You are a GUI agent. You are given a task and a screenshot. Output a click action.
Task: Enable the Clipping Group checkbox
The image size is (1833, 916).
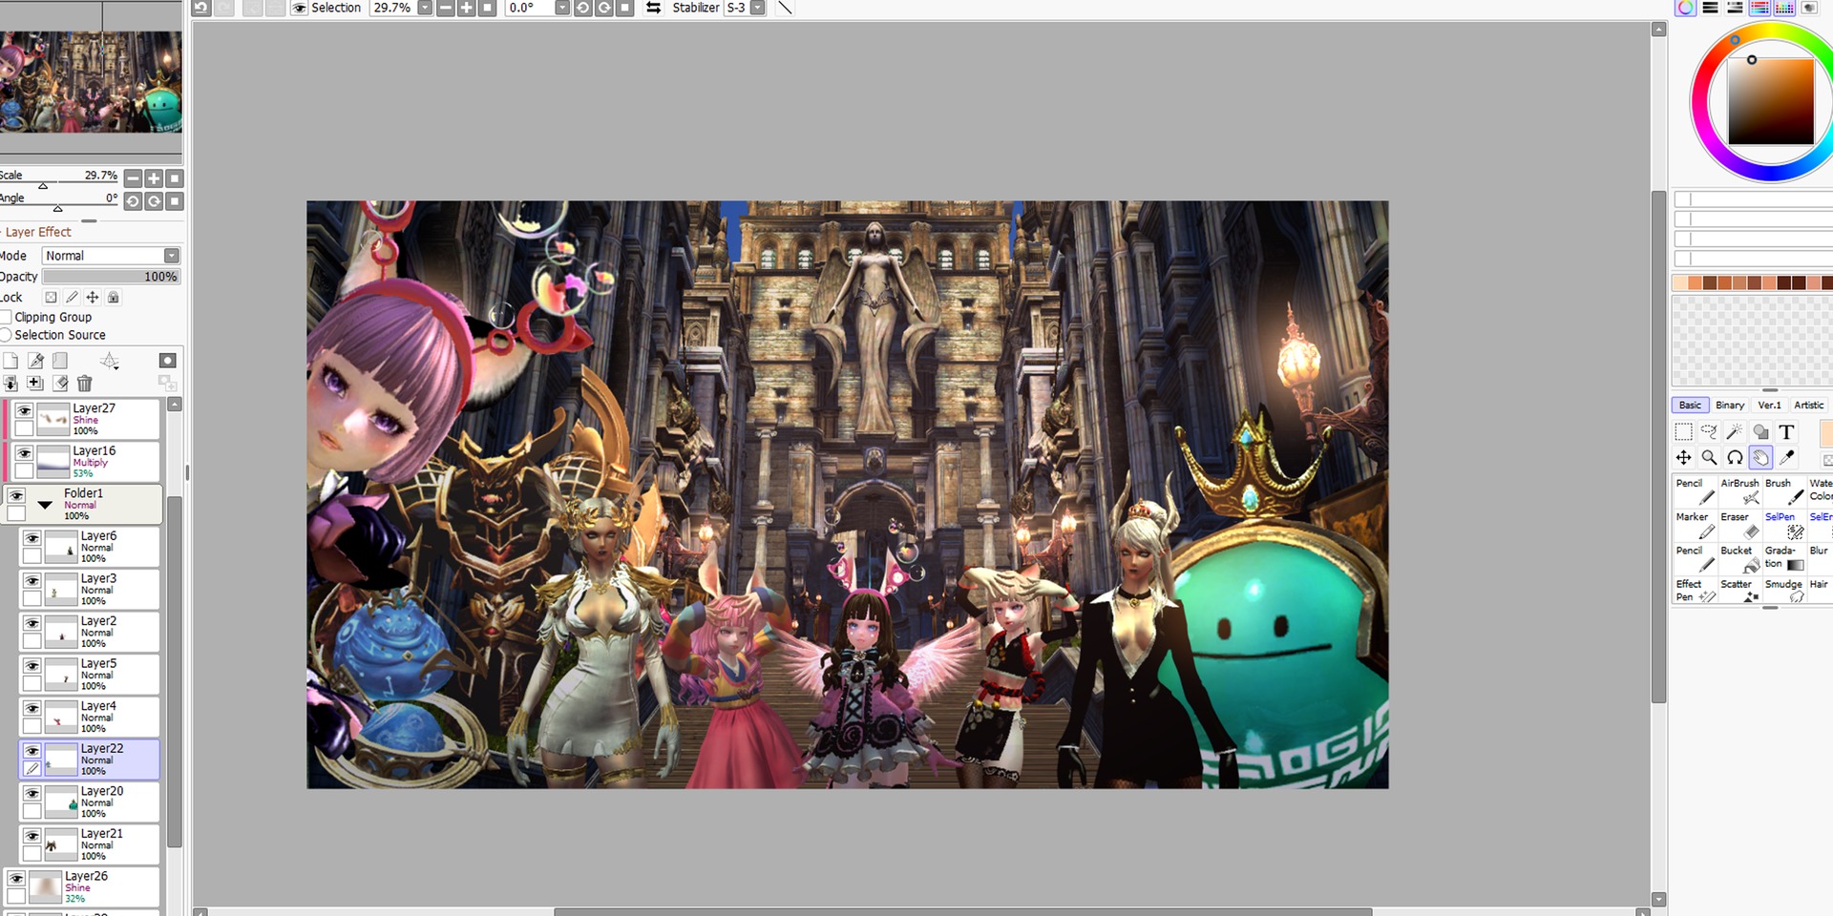click(x=6, y=317)
